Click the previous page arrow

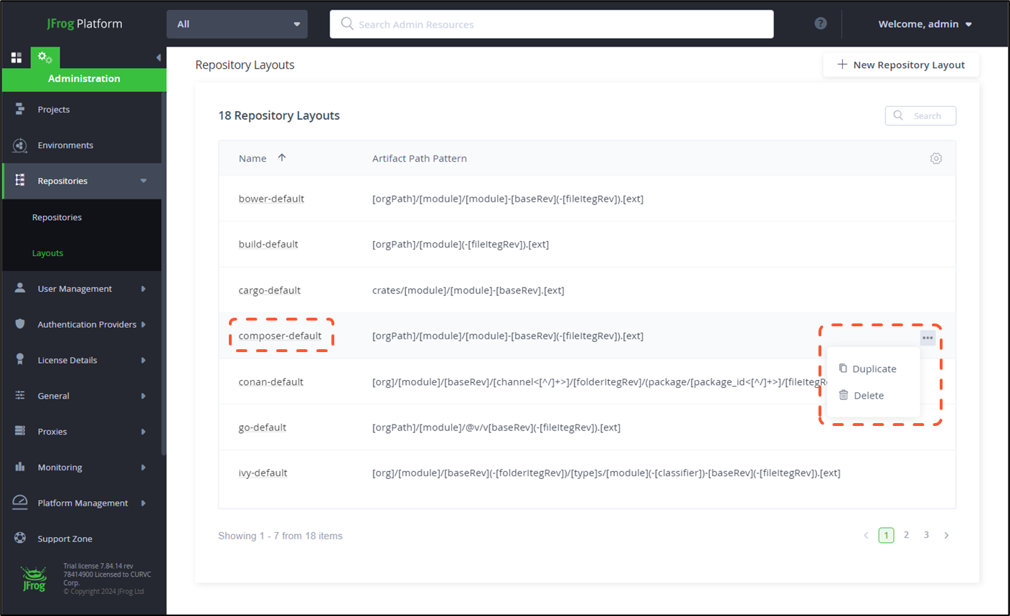tap(866, 535)
